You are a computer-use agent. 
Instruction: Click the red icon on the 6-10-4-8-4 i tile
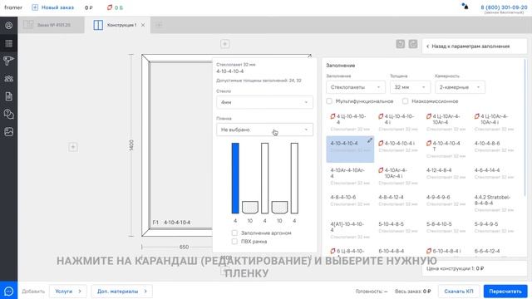[x=429, y=251]
